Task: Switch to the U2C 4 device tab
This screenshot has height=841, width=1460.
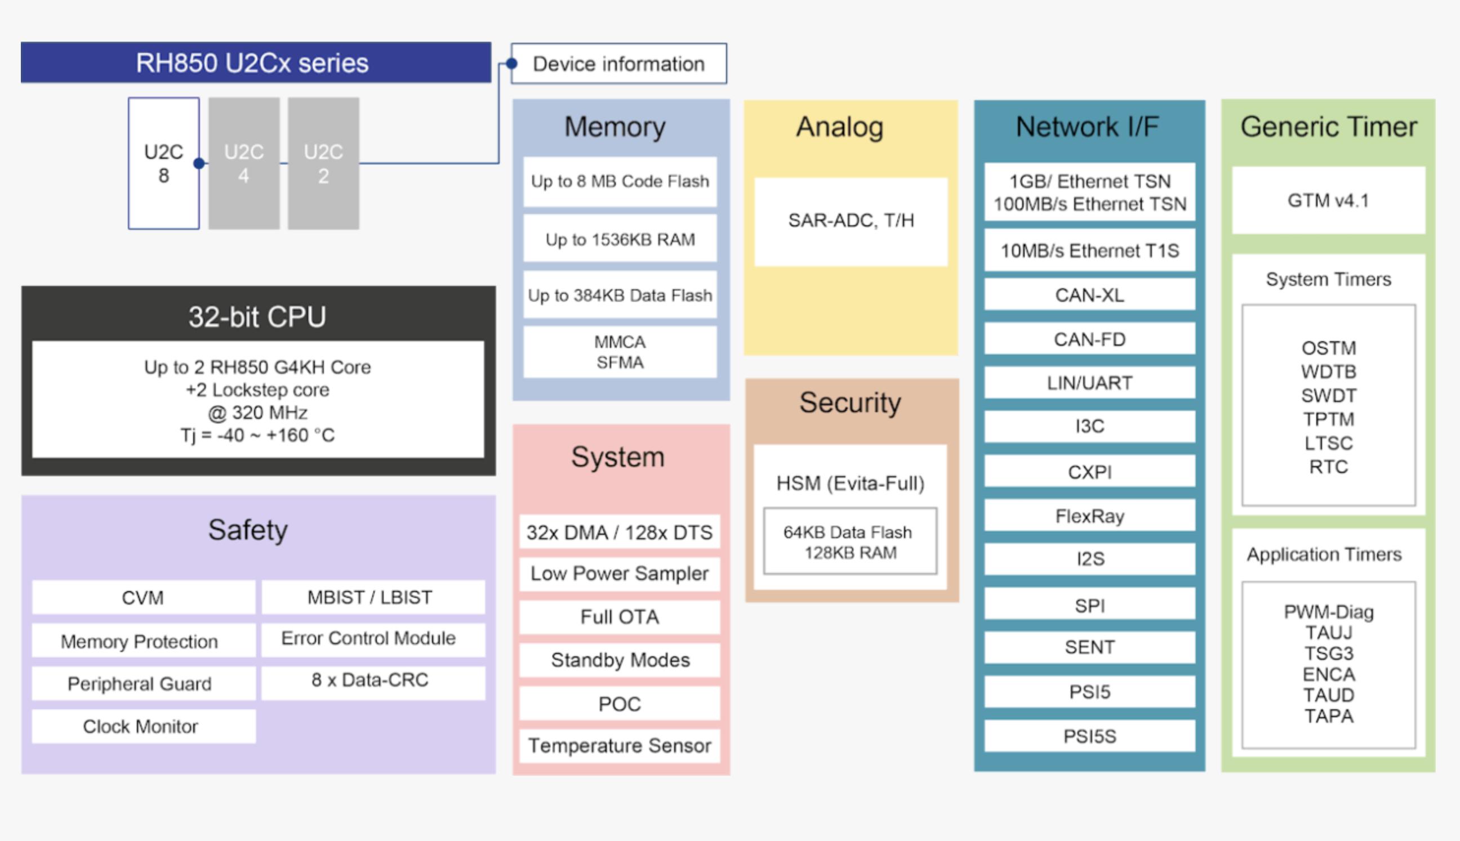Action: point(244,163)
